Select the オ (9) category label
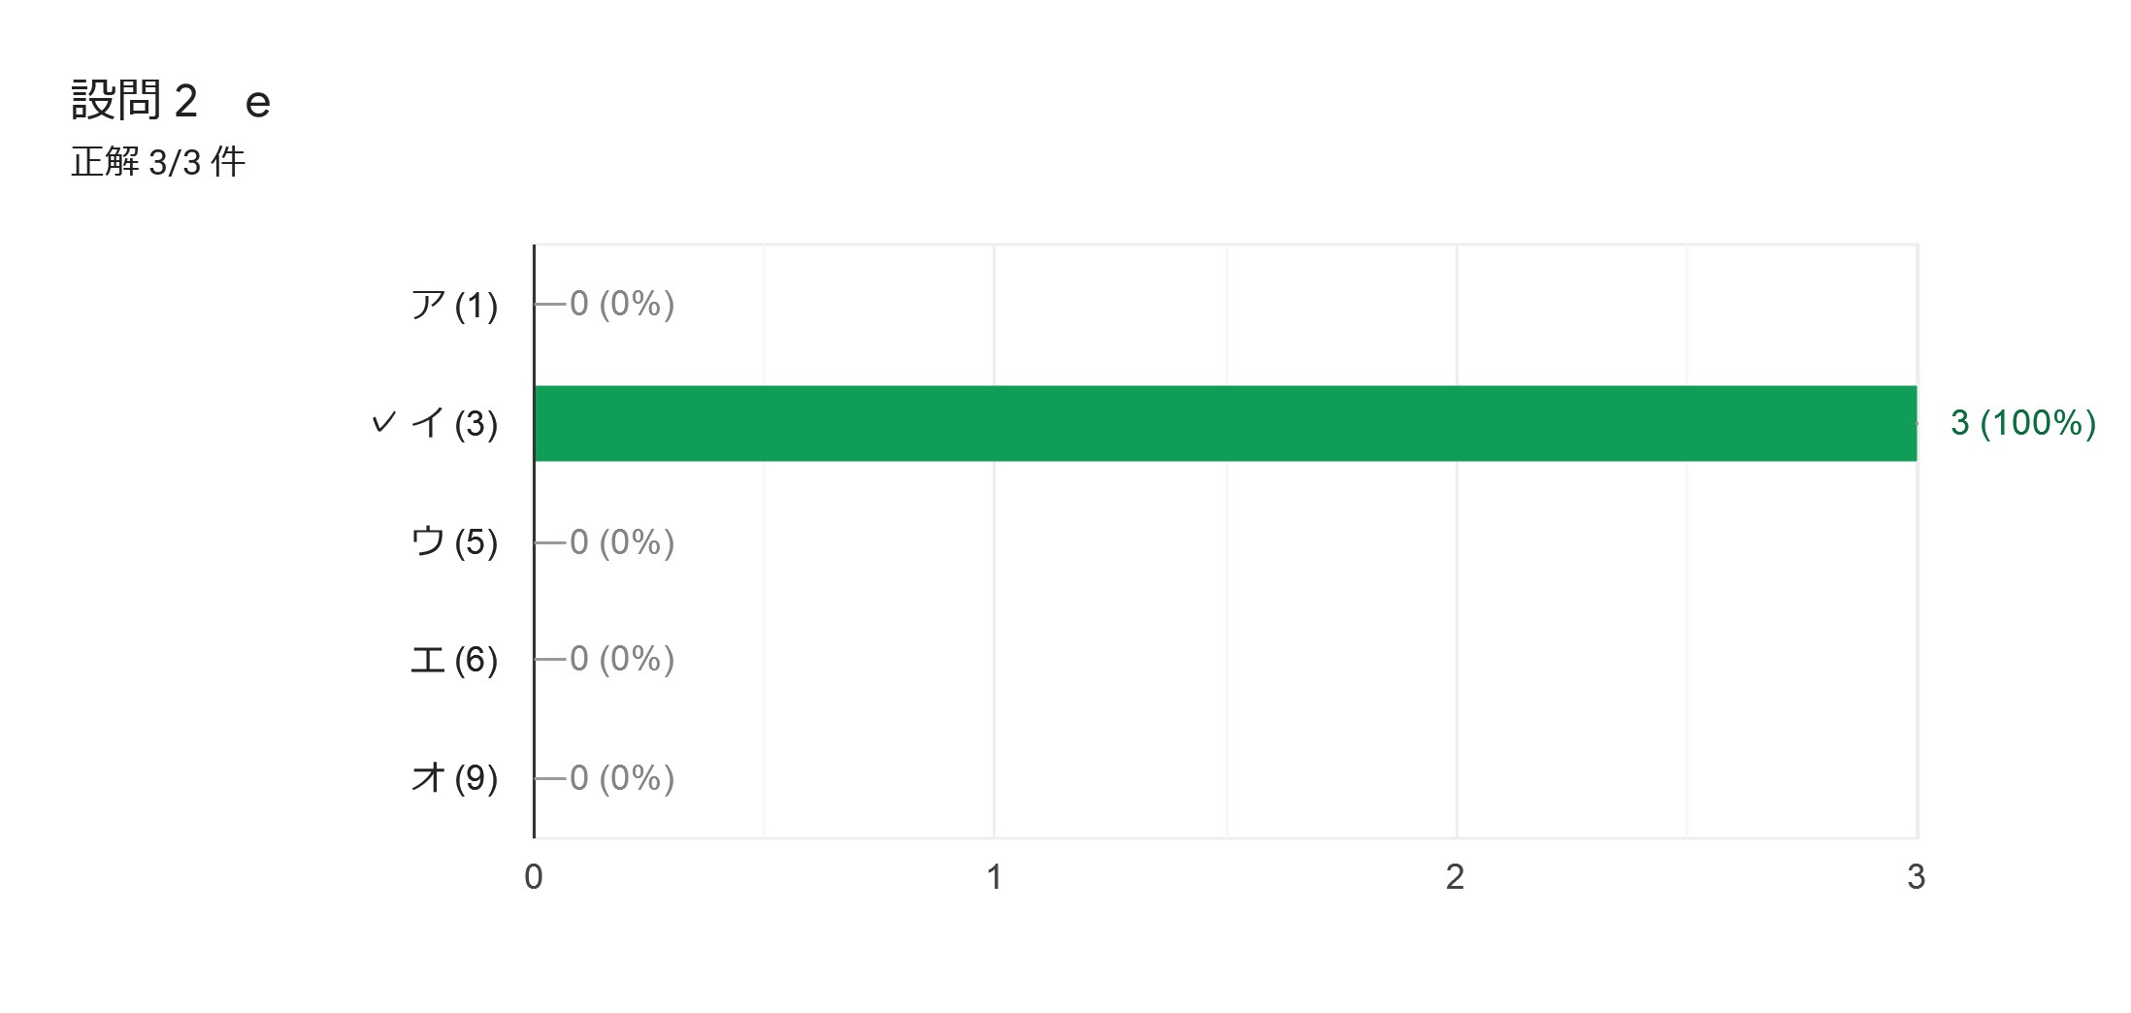This screenshot has height=1013, width=2131. point(454,778)
